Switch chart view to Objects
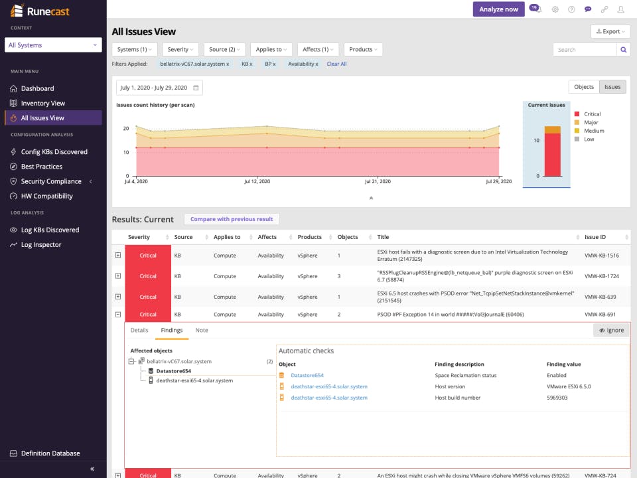Screen dimensions: 637x478 tap(584, 87)
